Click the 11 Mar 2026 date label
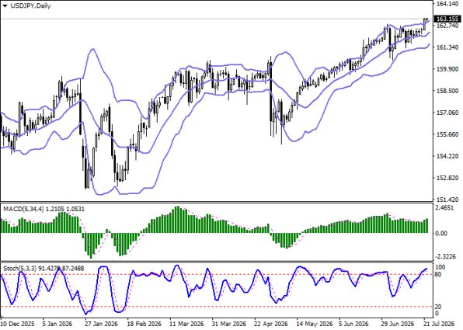 [x=186, y=324]
